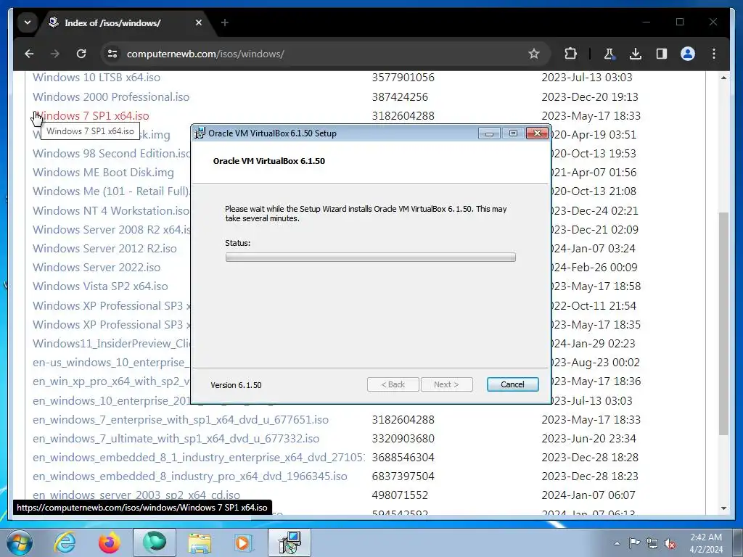The height and width of the screenshot is (557, 743).
Task: Open Windows 10 LTSB x64.iso link
Action: pos(97,77)
